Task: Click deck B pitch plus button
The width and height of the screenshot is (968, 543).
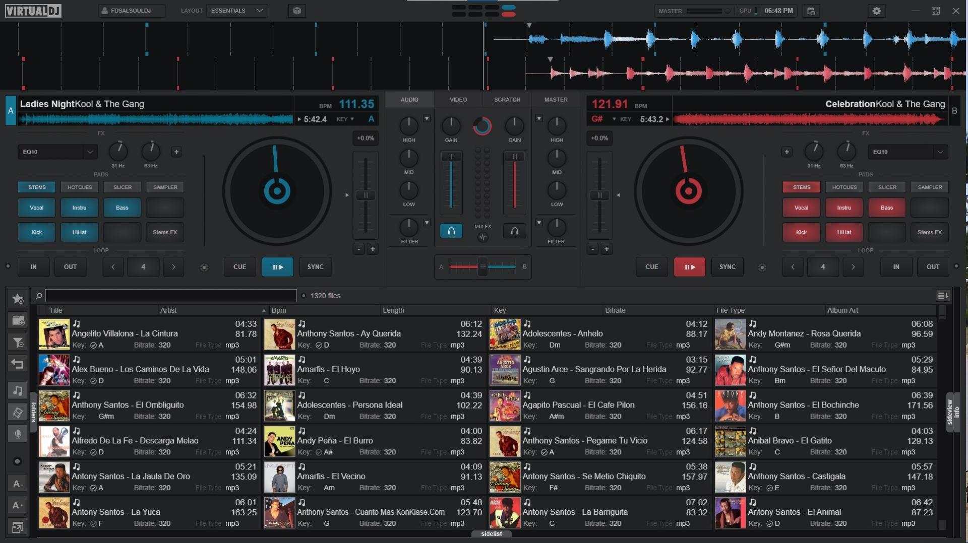Action: click(x=607, y=249)
